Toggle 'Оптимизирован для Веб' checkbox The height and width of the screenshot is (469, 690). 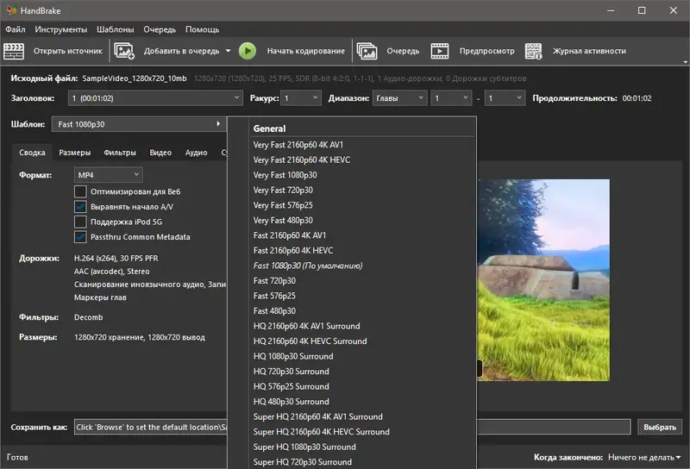(80, 191)
